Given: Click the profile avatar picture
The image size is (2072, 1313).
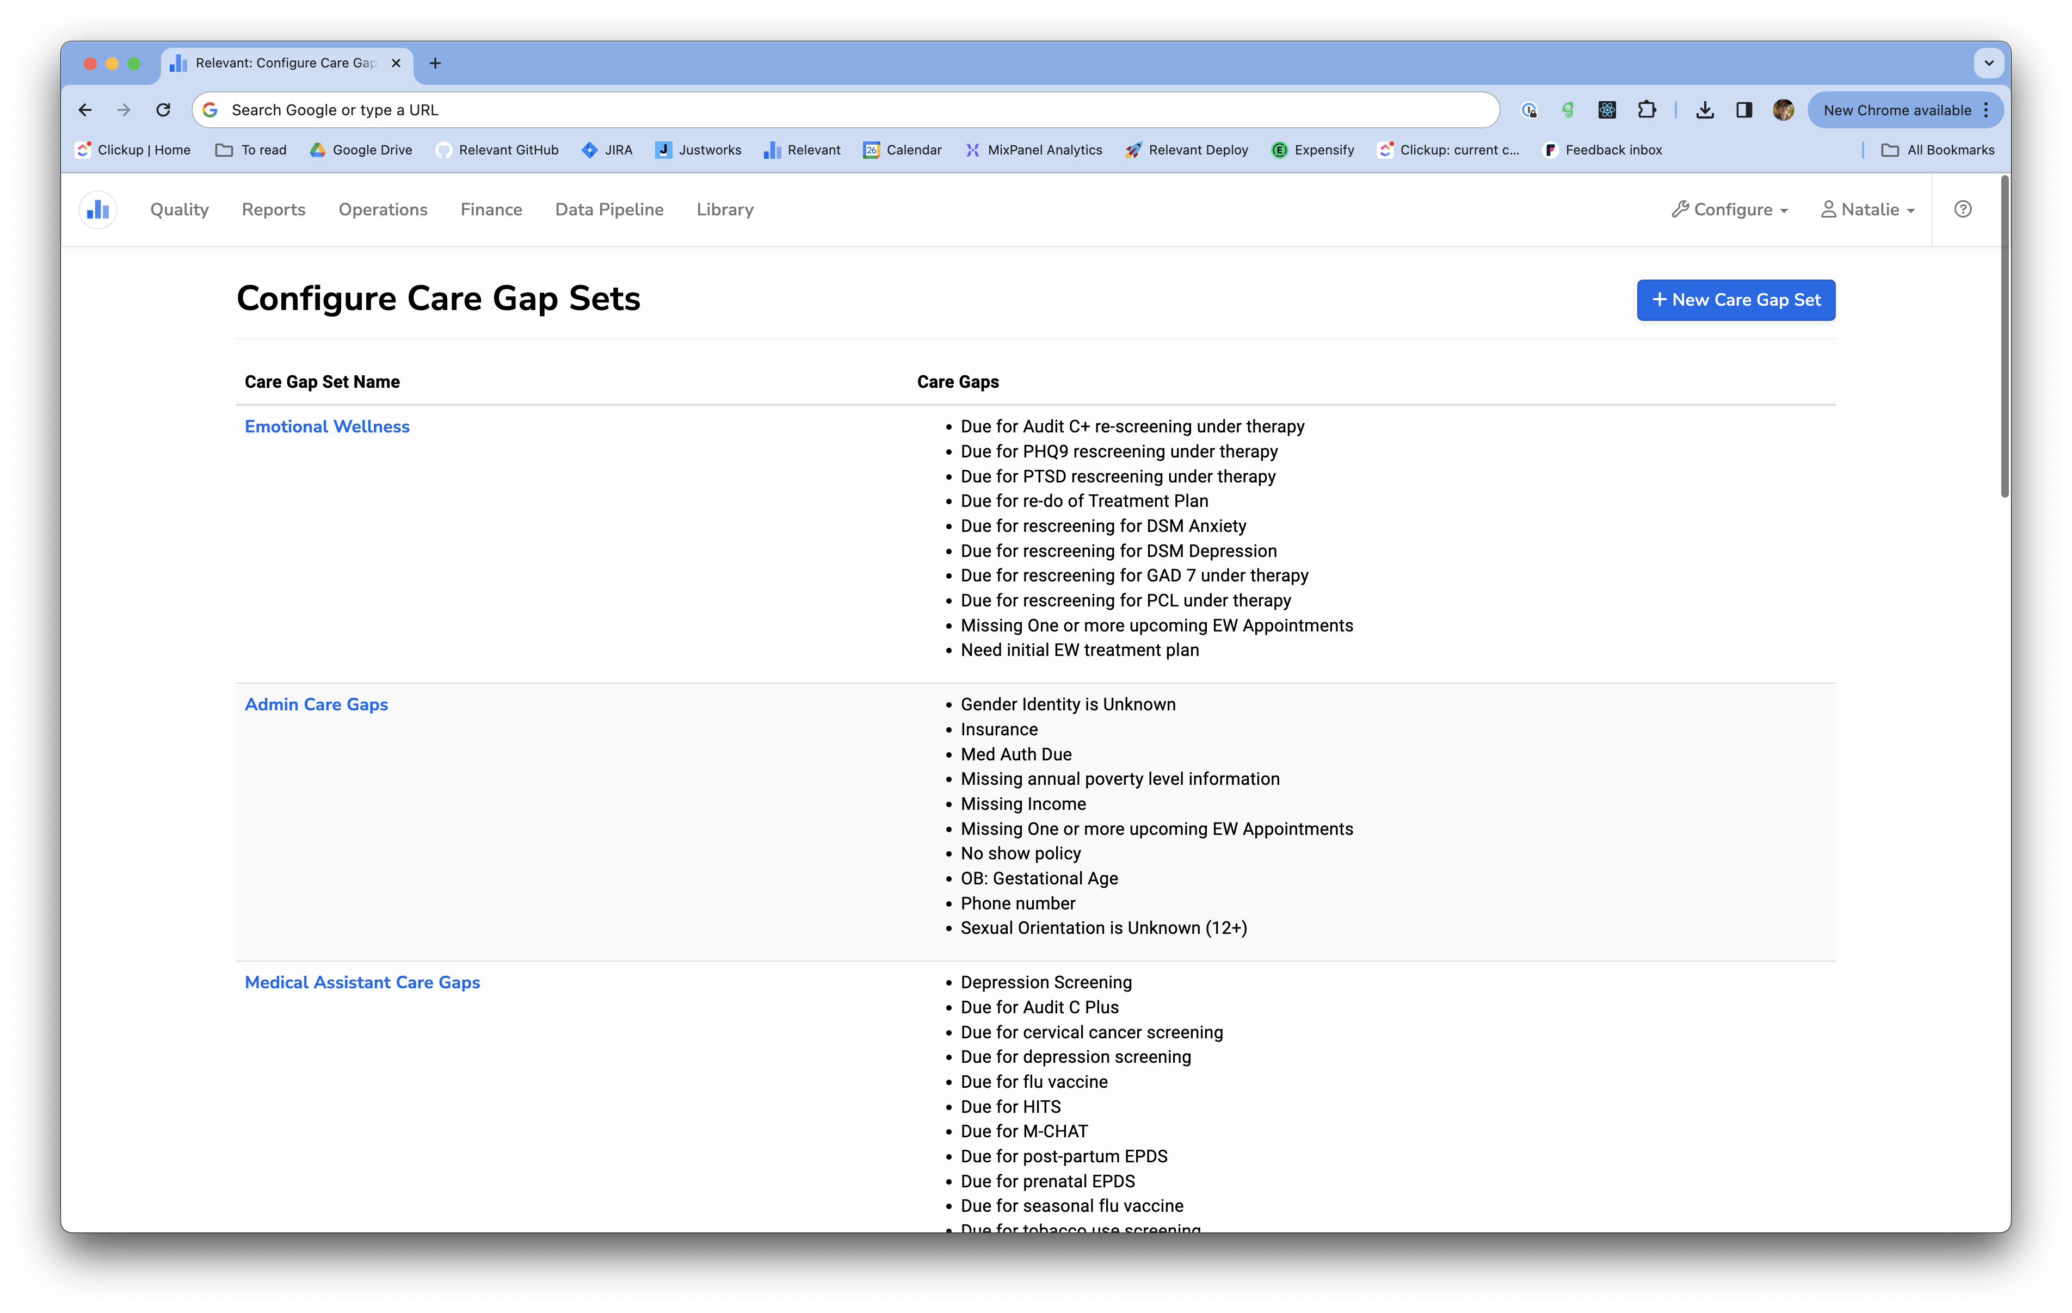Looking at the screenshot, I should tap(1783, 110).
